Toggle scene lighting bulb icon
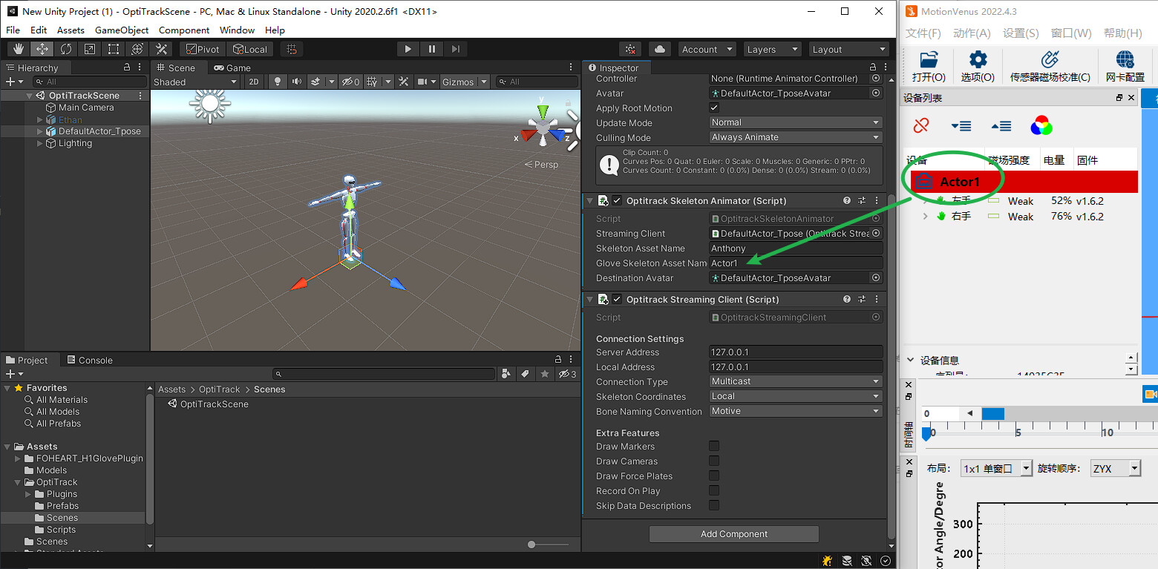1158x569 pixels. pyautogui.click(x=278, y=82)
